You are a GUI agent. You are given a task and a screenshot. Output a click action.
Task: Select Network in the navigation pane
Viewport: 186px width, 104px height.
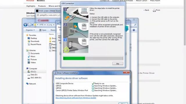pyautogui.click(x=31, y=84)
